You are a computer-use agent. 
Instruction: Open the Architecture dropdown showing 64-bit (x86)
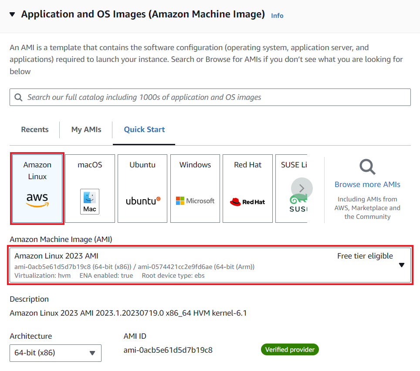click(55, 353)
